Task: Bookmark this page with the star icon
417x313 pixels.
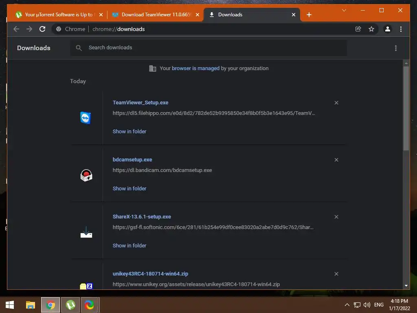Action: [x=371, y=29]
